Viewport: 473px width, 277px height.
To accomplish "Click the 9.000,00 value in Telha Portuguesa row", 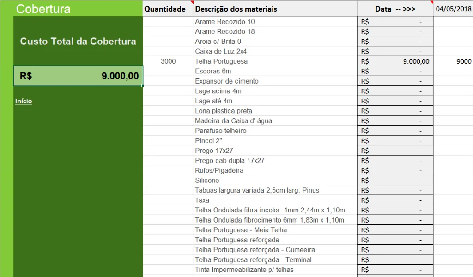I will coord(395,61).
